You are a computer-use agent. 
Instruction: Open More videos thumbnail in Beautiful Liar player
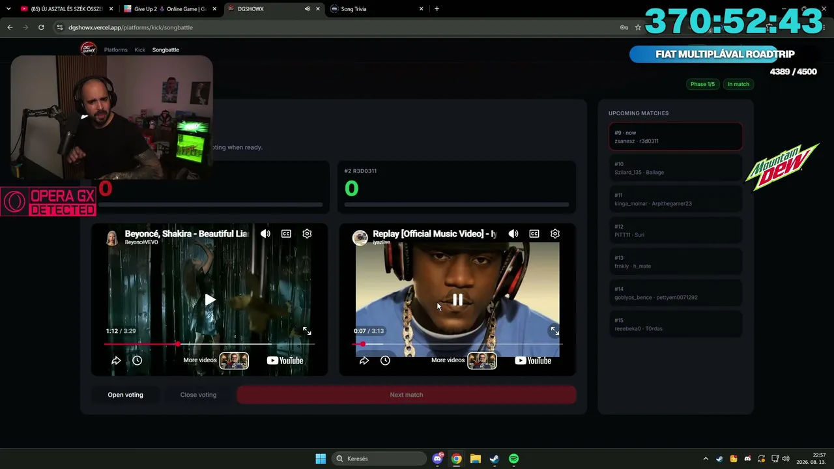click(234, 360)
